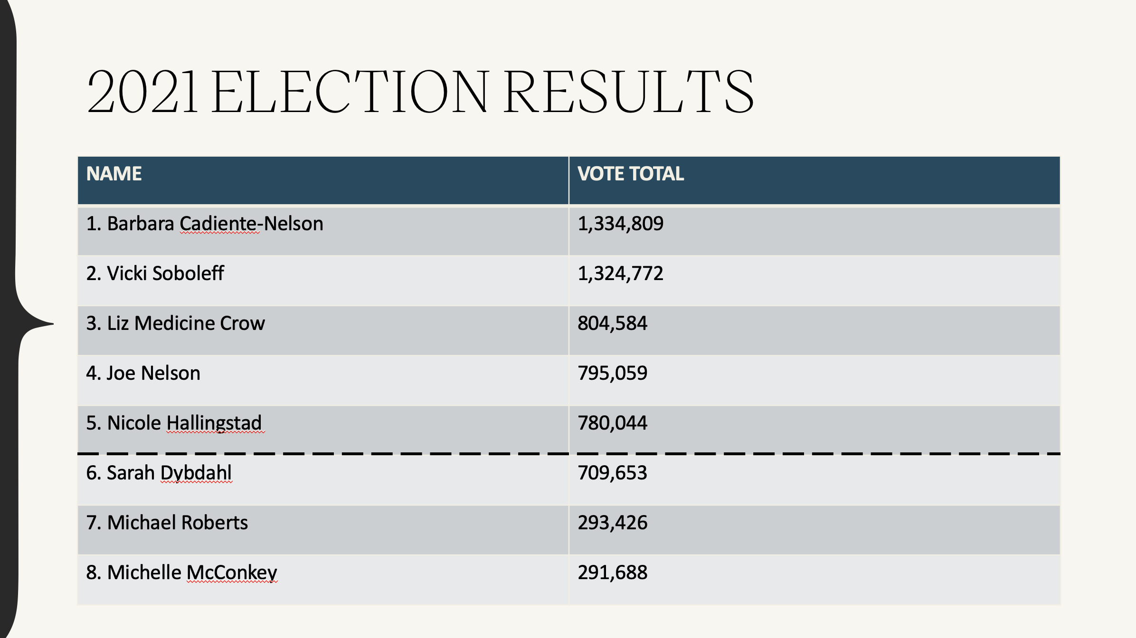Select the 291,688 vote total cell
1136x638 pixels.
pos(612,572)
